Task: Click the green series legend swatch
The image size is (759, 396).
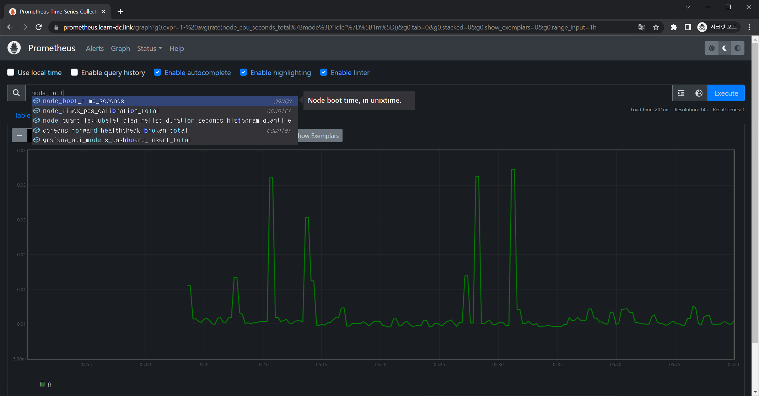Action: (x=42, y=384)
